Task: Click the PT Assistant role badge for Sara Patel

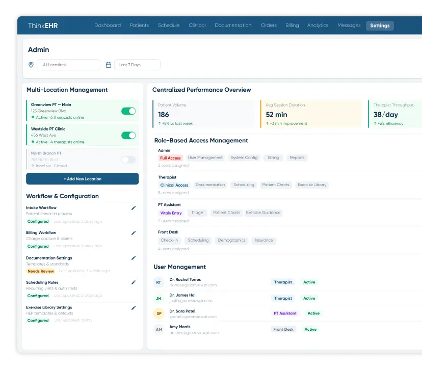Action: (x=285, y=313)
